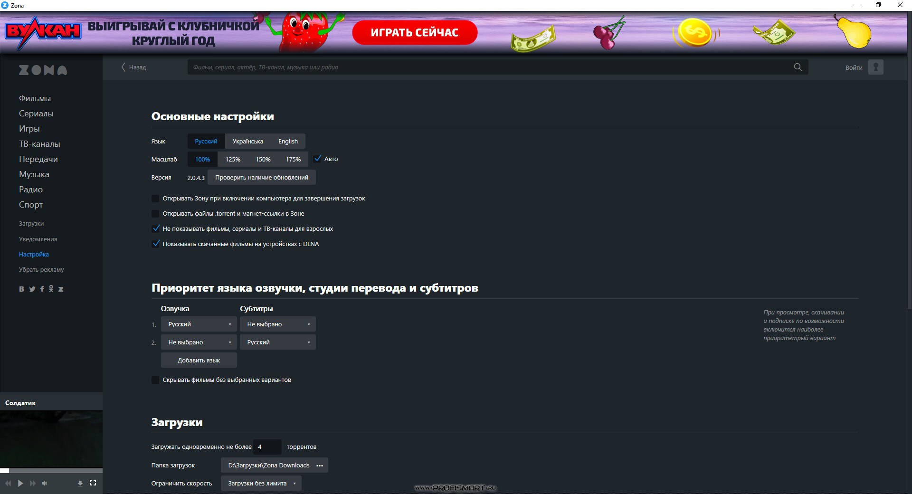
Task: Open Сериалы section
Action: click(x=36, y=114)
